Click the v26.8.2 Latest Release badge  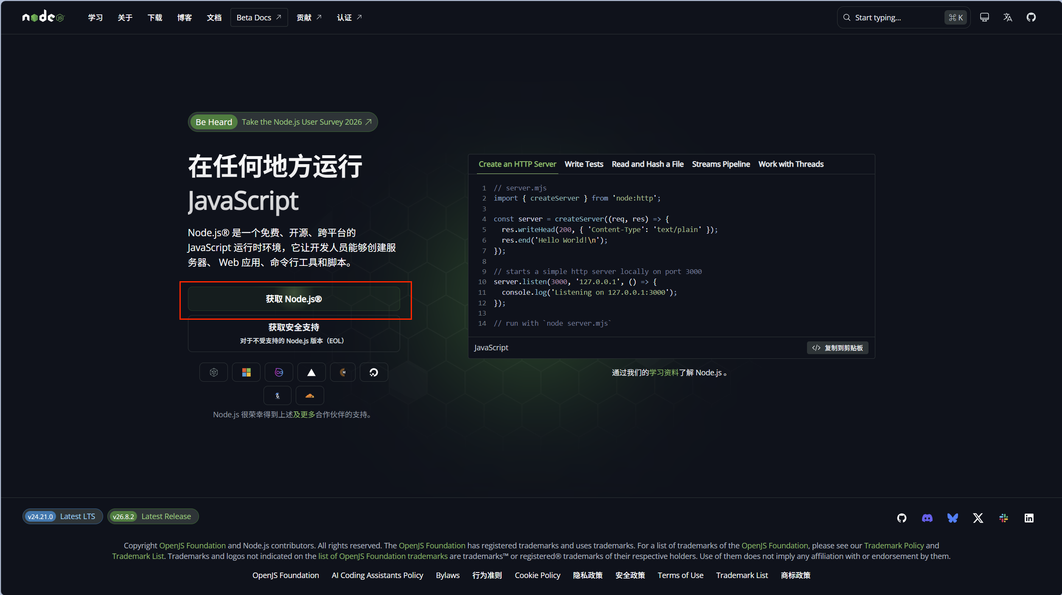pos(153,517)
